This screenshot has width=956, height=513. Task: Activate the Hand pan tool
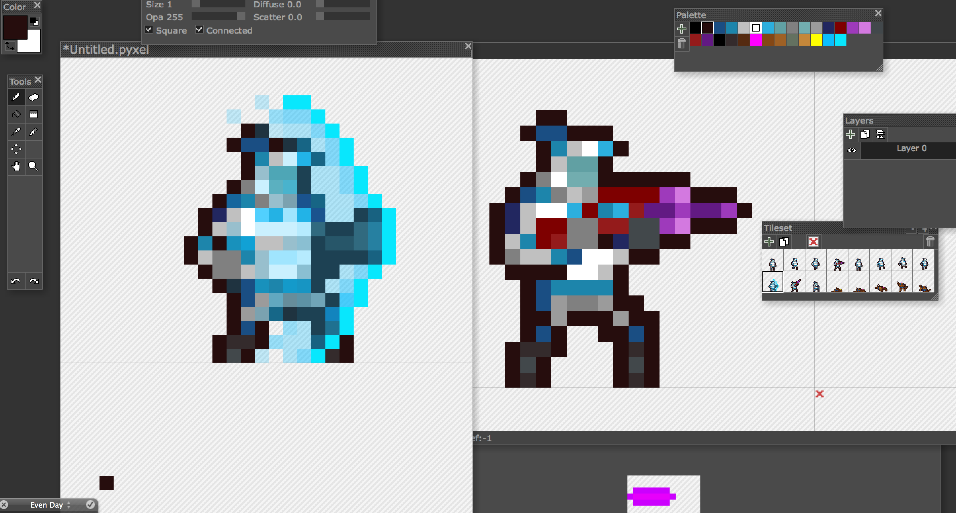[x=16, y=167]
